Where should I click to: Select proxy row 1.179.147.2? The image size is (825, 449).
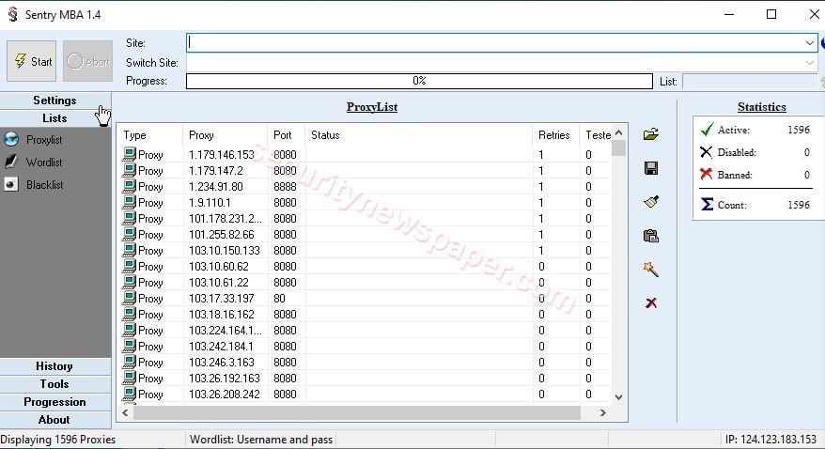point(364,171)
